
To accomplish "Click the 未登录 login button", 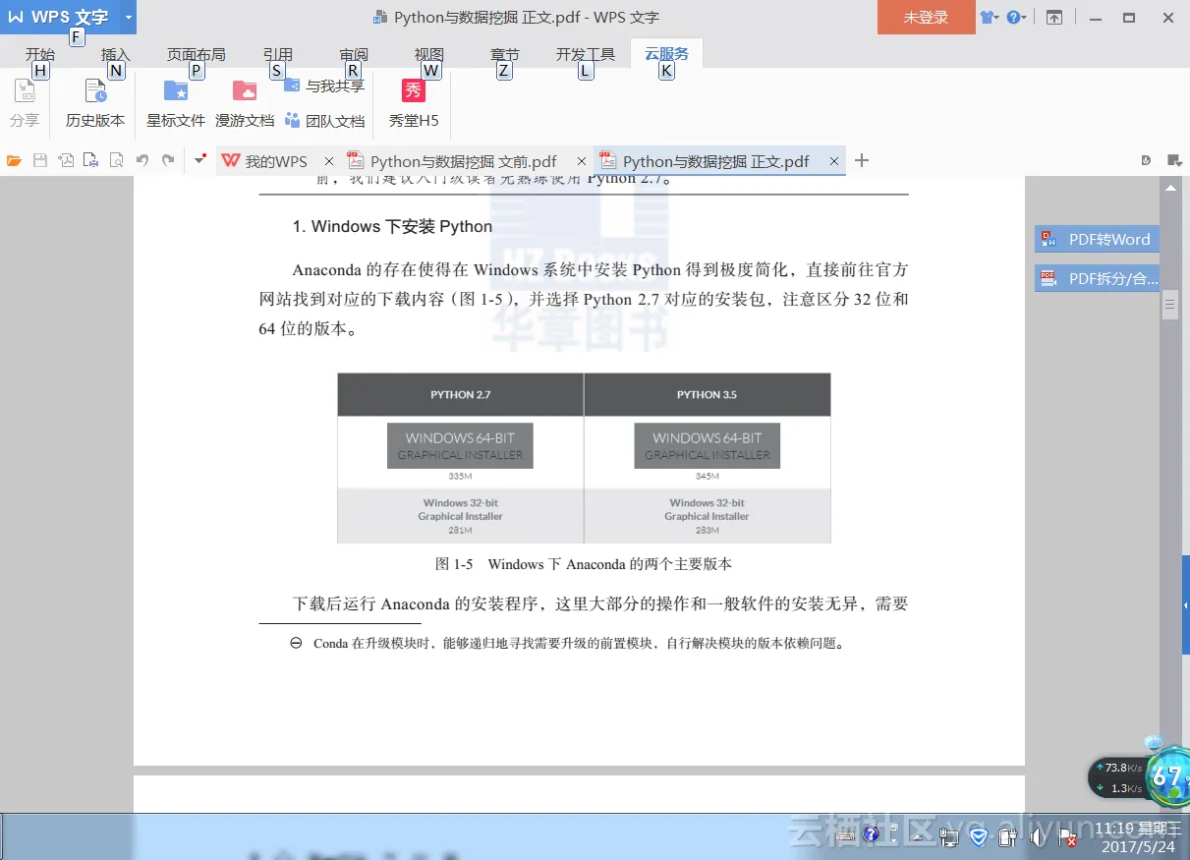I will click(x=926, y=18).
